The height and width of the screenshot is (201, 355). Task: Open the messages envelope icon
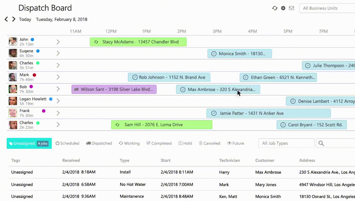click(292, 8)
